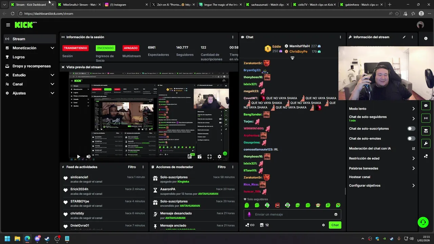The image size is (434, 244).
Task: Open Moderación del chat con IA link
Action: (x=382, y=148)
